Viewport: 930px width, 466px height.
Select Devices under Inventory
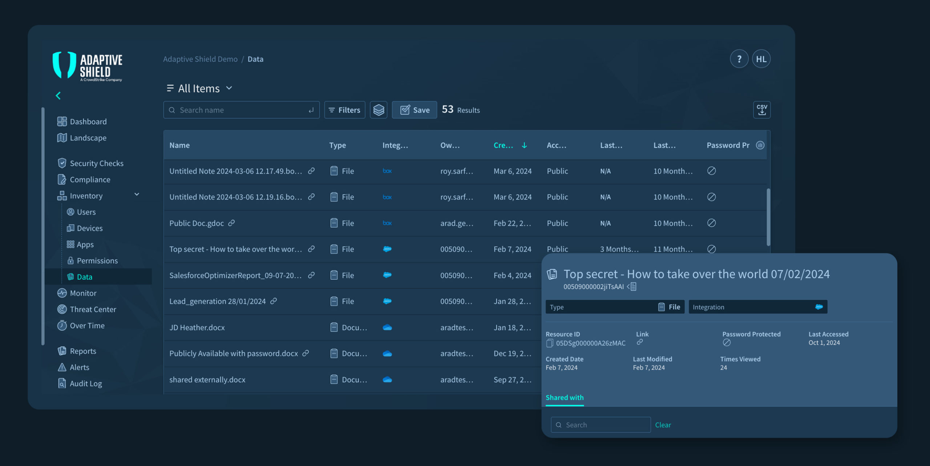pyautogui.click(x=85, y=229)
